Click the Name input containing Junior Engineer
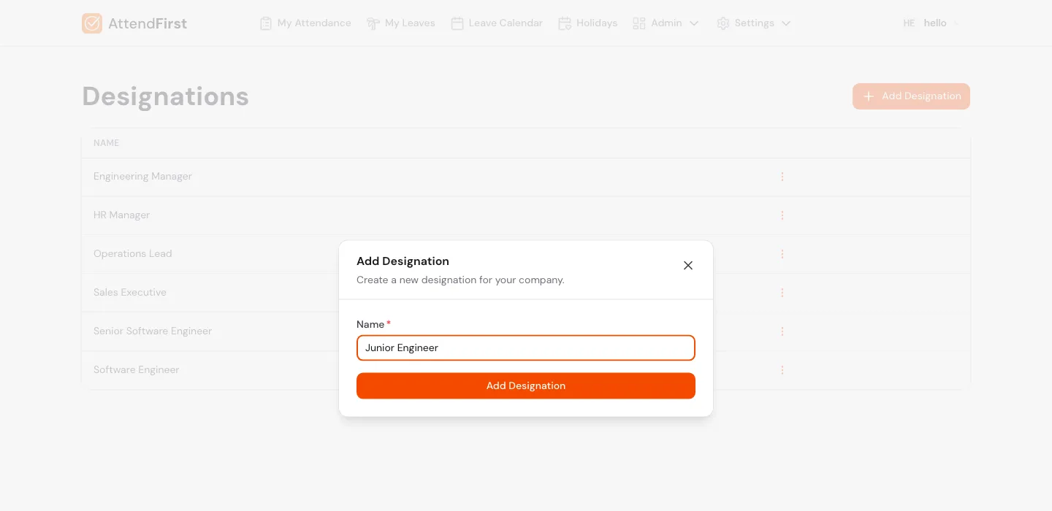 [526, 348]
